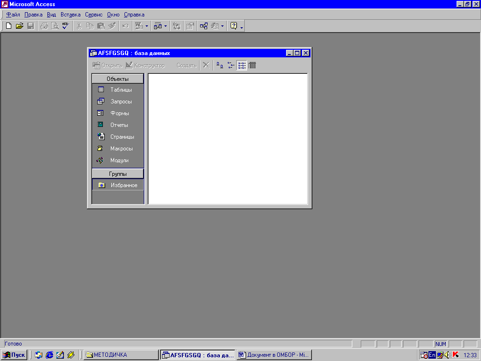
Task: Toggle the List view button
Action: 242,65
